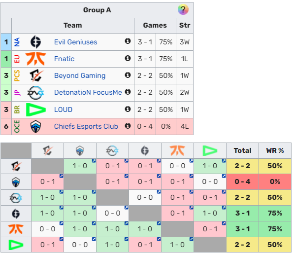Screen dimensions: 293x253
Task: Open match arrow in Fnatic vs LOUD cell
Action: click(x=224, y=223)
